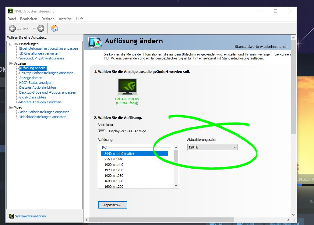Open Bildeinstellungen mit Vorschau anpassen
This screenshot has width=314, height=225.
click(48, 48)
